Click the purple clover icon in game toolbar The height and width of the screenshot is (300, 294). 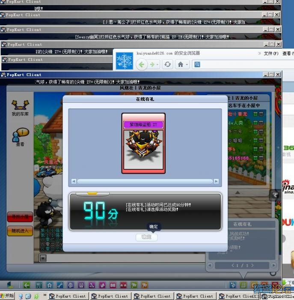[92, 285]
